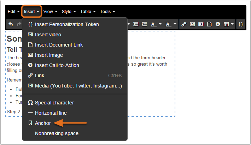The image size is (251, 145).
Task: Click the star icon beside Insert Call-to-Action
Action: [30, 65]
